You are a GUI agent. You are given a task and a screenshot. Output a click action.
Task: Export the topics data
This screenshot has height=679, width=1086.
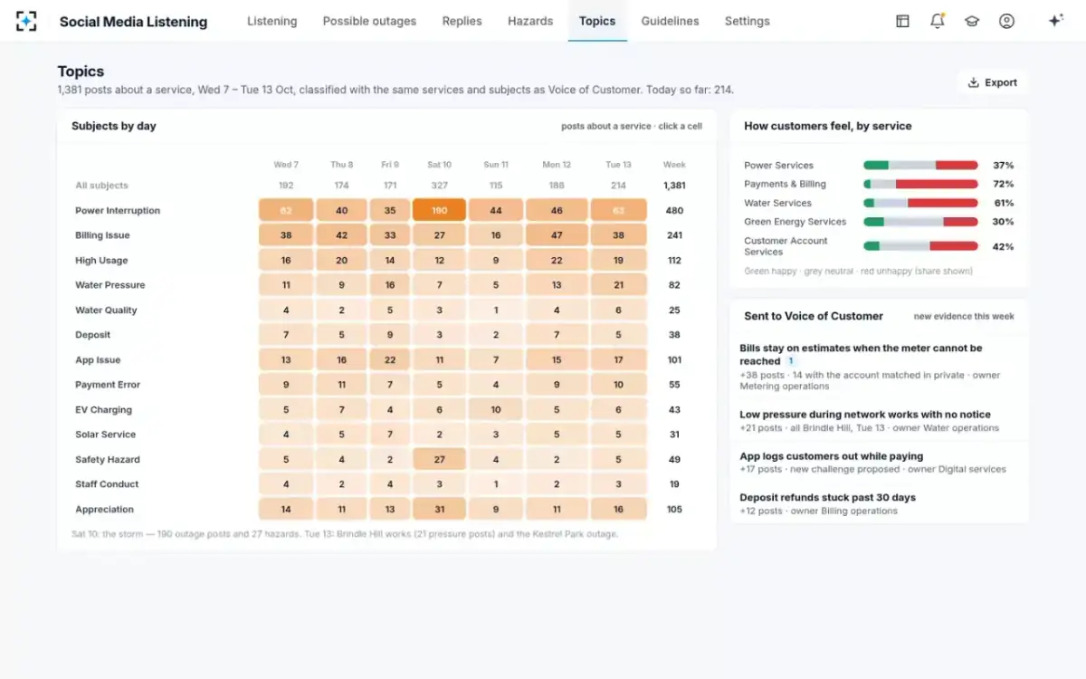coord(993,82)
